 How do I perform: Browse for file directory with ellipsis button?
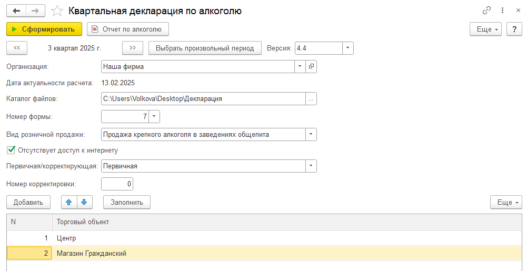pyautogui.click(x=311, y=99)
